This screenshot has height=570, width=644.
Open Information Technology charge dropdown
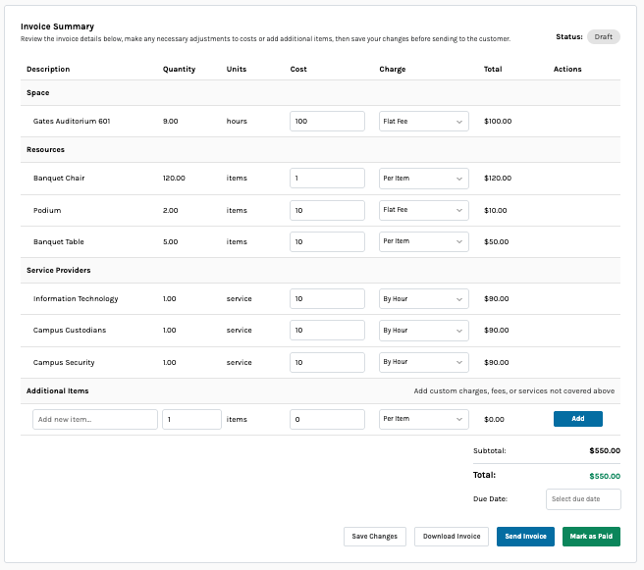[x=423, y=298]
